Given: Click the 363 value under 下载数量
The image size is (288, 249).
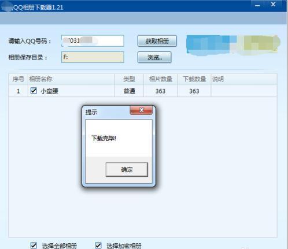Looking at the screenshot, I should (x=194, y=91).
